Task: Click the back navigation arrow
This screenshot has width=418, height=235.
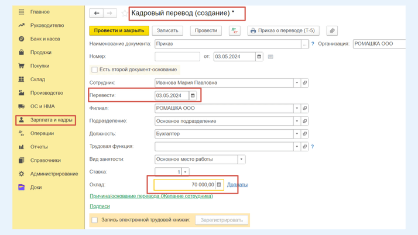Action: [97, 13]
